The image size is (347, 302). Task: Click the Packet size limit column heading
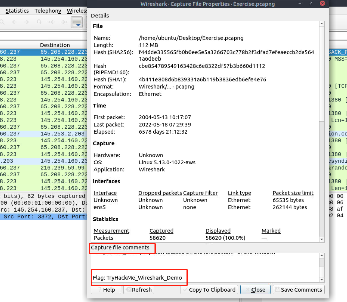[293, 193]
